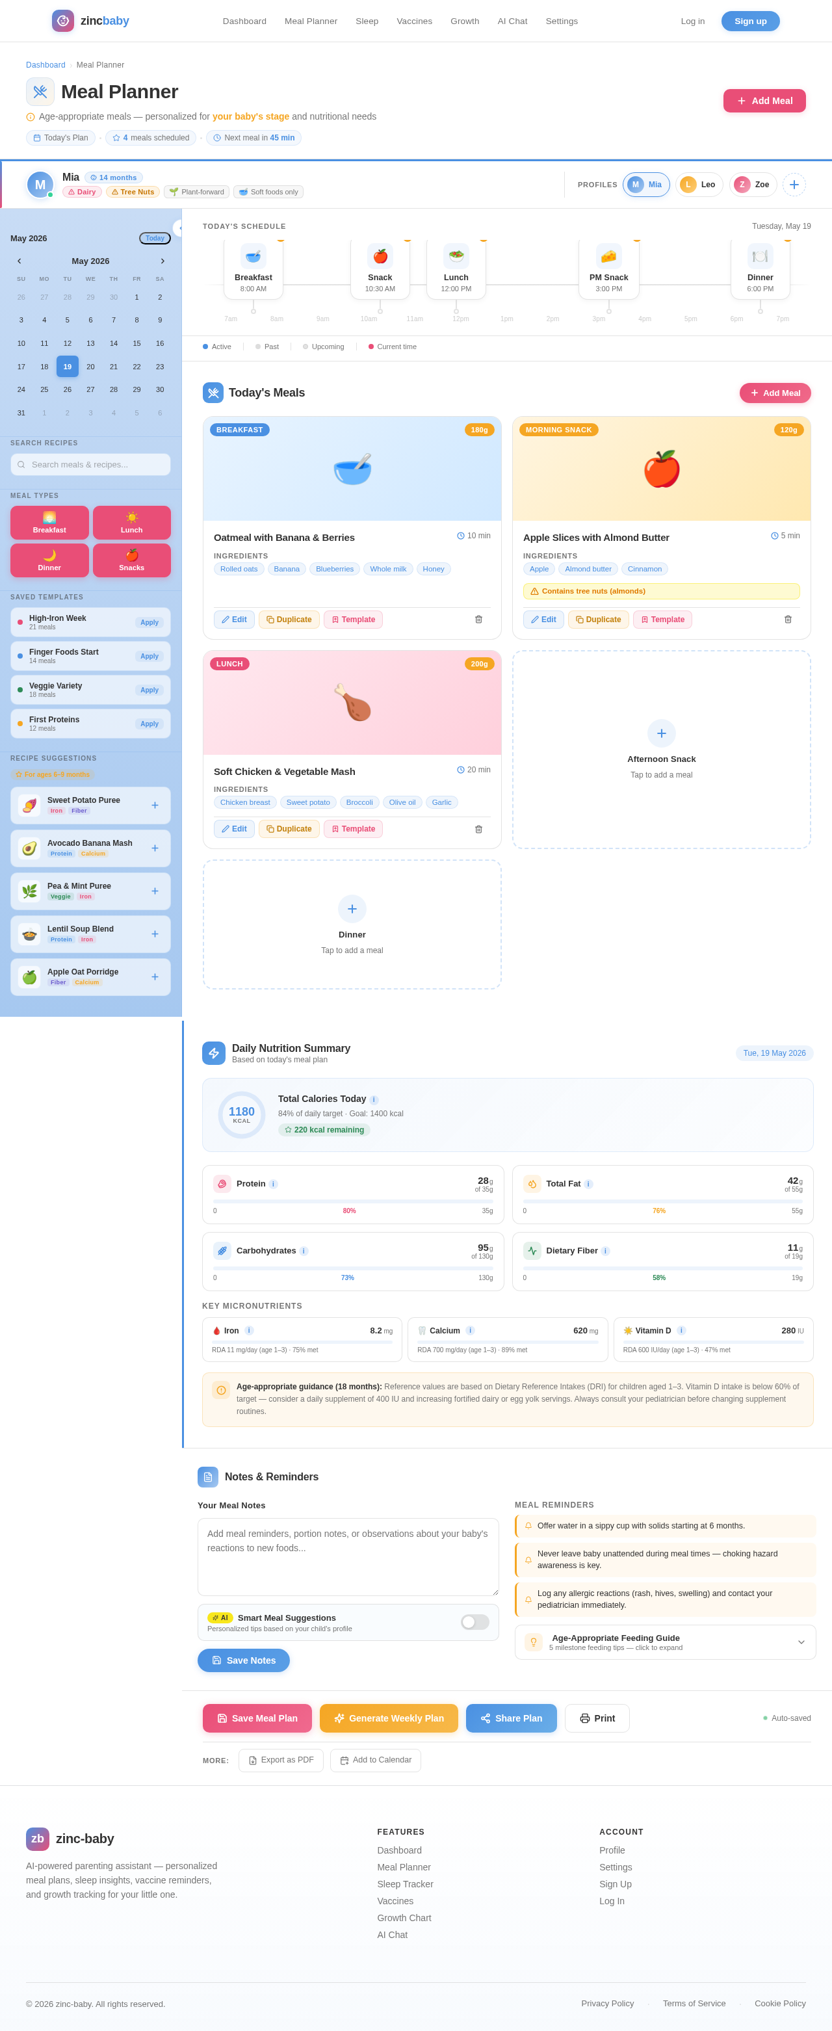Click the Print button
Viewport: 832px width, 2031px height.
click(597, 1718)
